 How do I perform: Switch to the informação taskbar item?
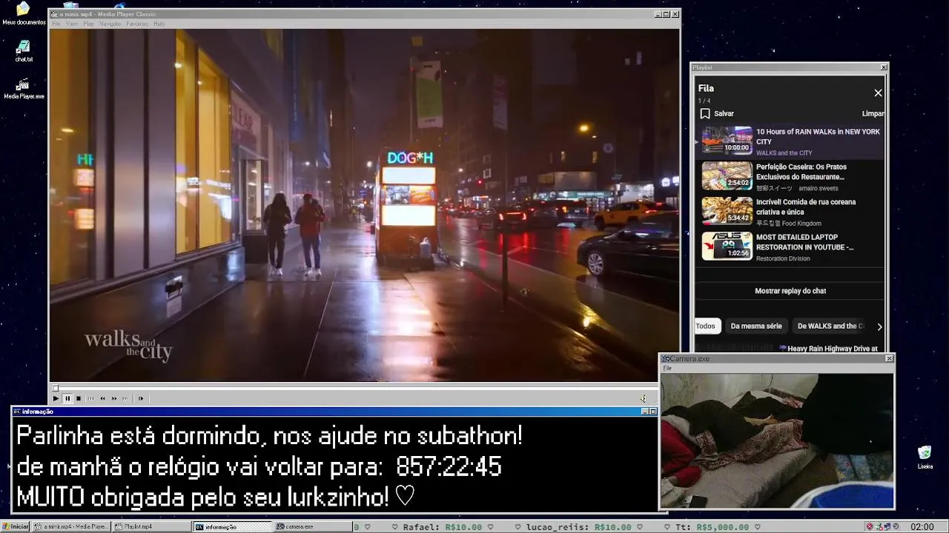point(233,526)
